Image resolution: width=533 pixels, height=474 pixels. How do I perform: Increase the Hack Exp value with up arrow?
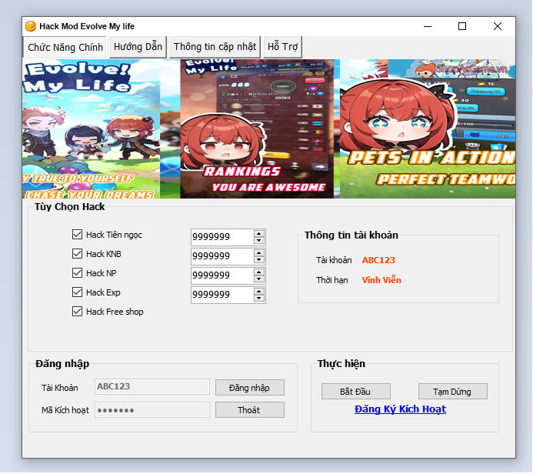(259, 292)
